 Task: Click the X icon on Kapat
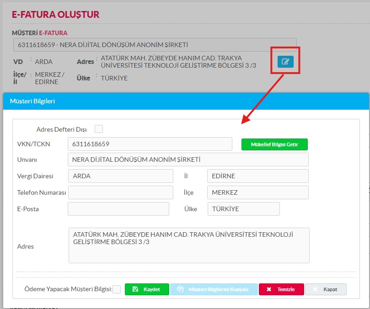coord(315,289)
